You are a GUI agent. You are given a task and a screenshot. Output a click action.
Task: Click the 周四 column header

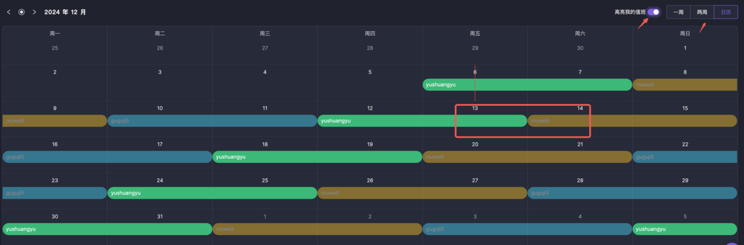[x=370, y=34]
